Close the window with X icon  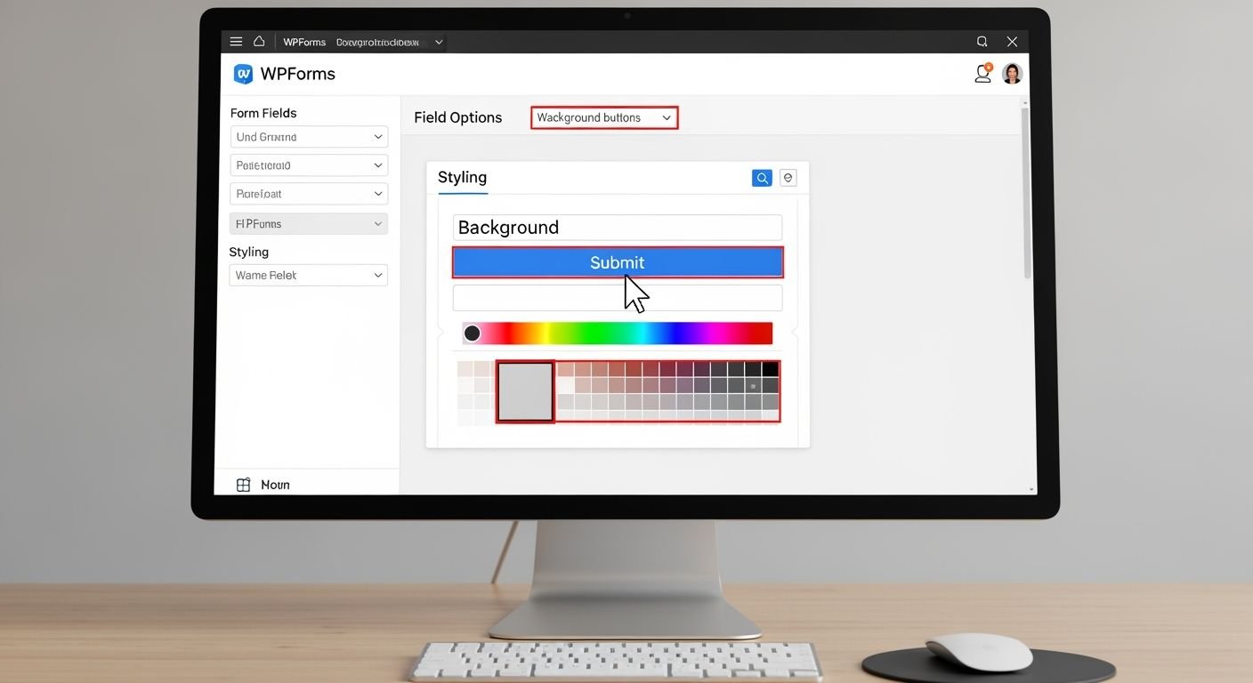(1012, 42)
